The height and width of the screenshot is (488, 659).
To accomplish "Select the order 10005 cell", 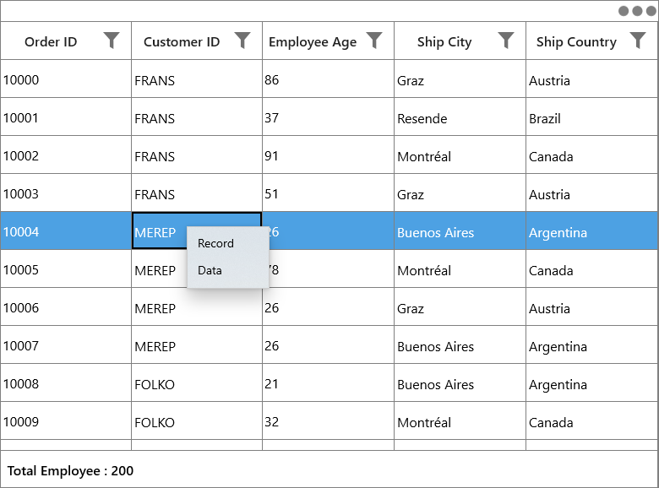I will point(66,268).
